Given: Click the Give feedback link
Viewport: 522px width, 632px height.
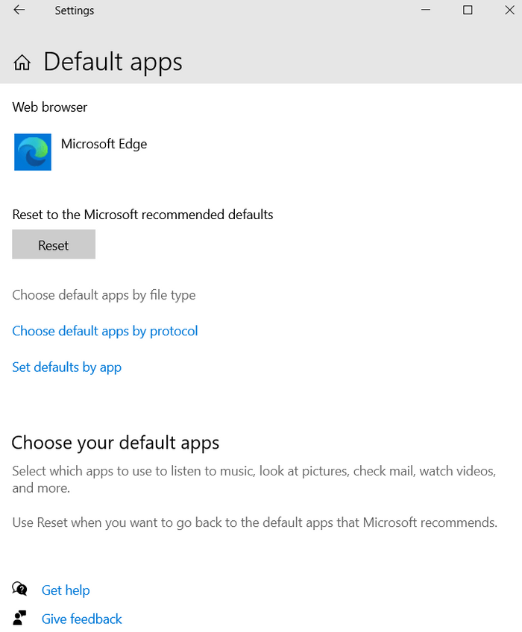Looking at the screenshot, I should click(x=81, y=619).
